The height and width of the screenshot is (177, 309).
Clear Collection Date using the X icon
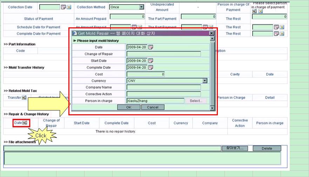tap(69, 7)
